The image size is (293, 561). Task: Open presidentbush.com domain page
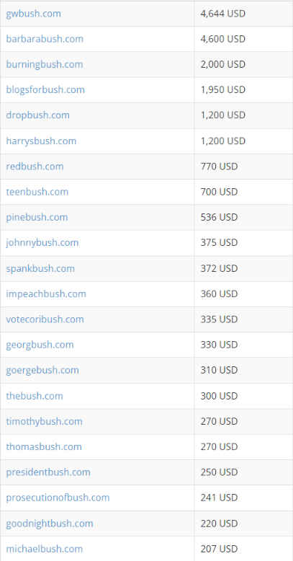point(48,472)
